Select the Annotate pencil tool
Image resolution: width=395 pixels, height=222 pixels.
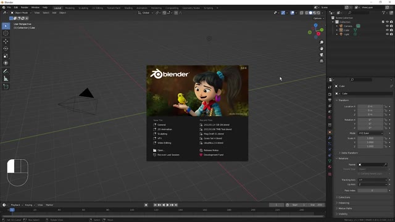pos(6,72)
